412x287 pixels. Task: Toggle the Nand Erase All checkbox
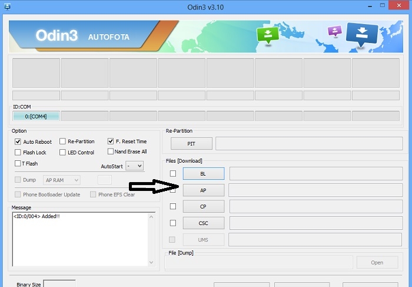point(111,151)
